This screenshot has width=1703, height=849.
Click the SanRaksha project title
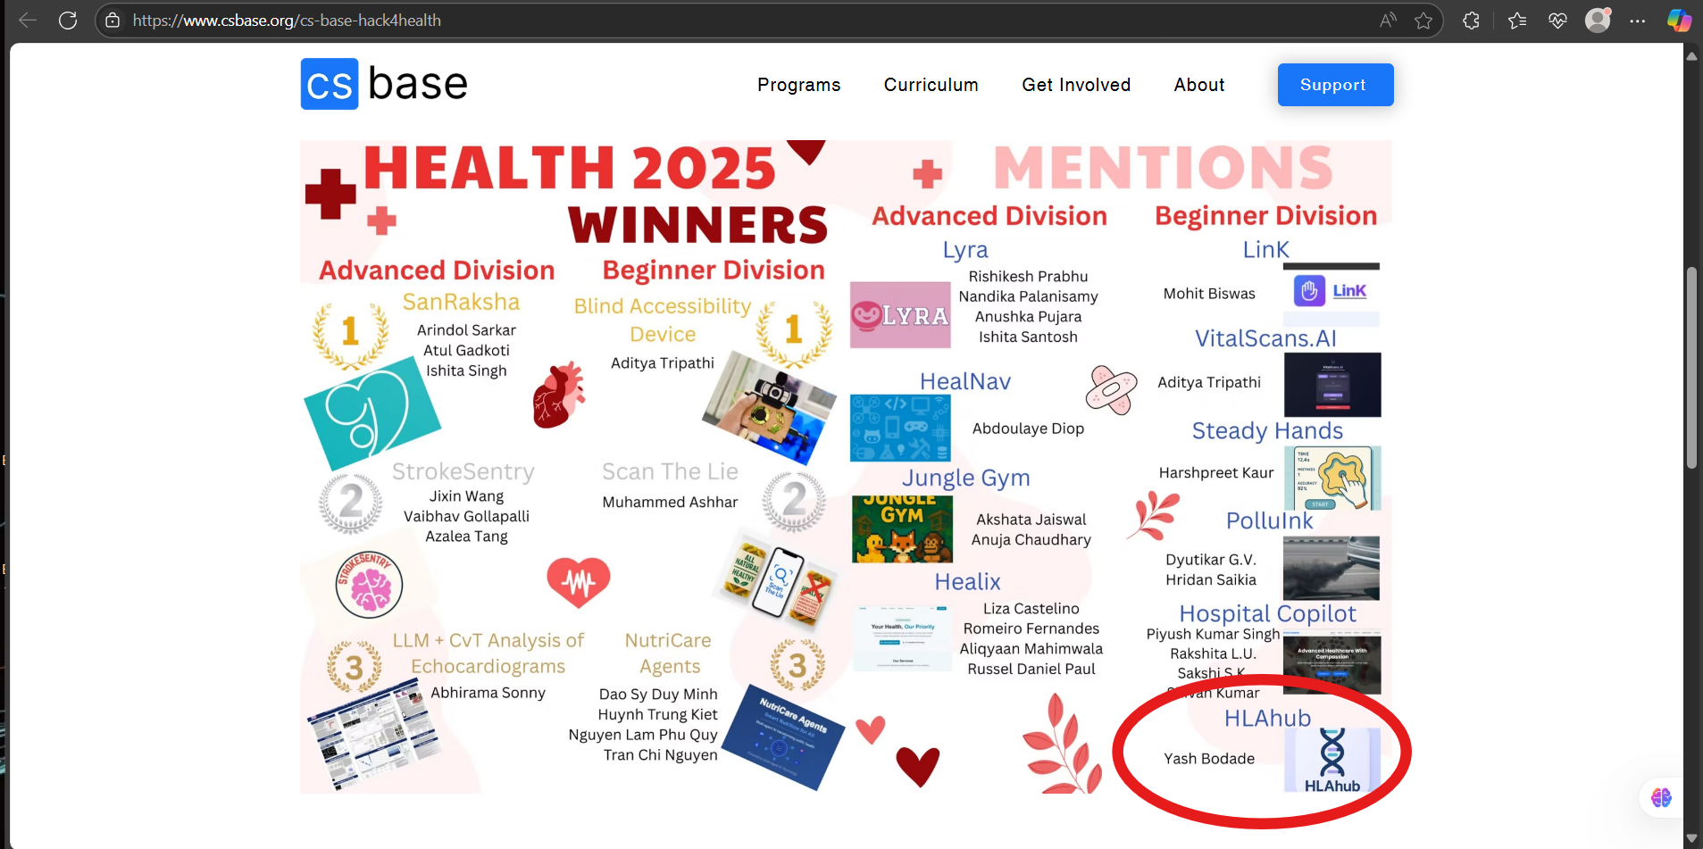coord(461,302)
